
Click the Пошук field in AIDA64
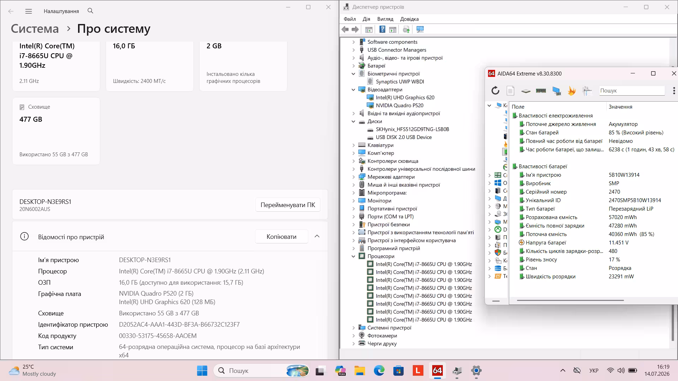coord(632,91)
